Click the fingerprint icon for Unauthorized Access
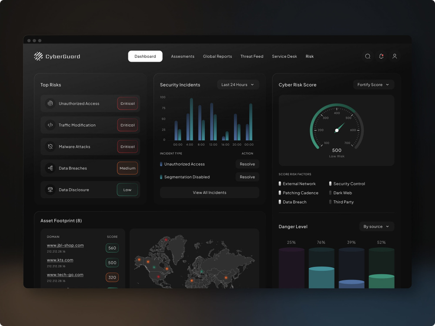This screenshot has width=435, height=326. pos(50,103)
